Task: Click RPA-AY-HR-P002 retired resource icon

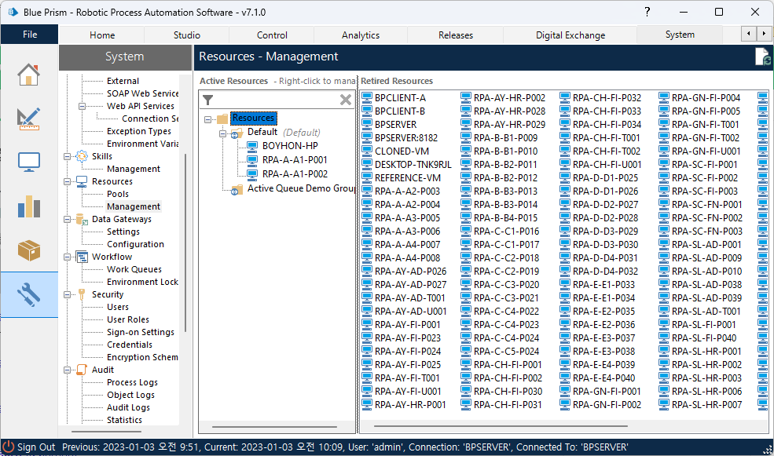Action: [466, 97]
